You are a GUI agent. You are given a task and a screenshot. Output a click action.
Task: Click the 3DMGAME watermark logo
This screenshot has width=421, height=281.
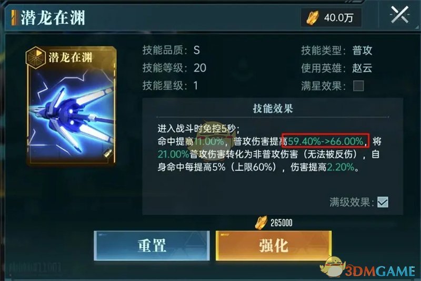tap(367, 269)
